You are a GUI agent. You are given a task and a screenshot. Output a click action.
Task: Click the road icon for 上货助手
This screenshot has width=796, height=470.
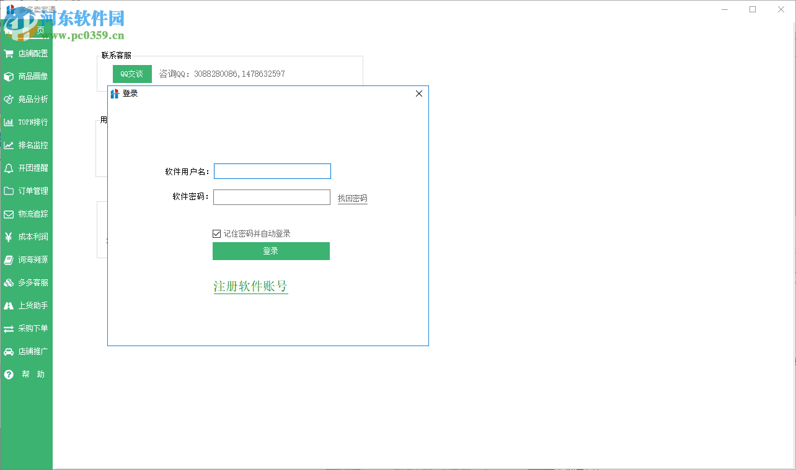coord(9,305)
